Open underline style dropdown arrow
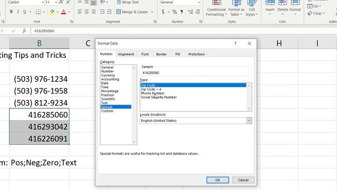 coord(30,12)
